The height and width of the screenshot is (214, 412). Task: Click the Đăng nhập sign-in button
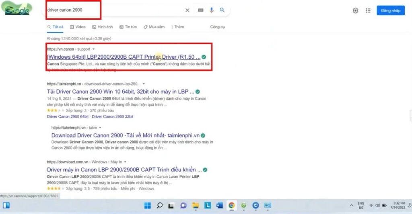pos(390,10)
